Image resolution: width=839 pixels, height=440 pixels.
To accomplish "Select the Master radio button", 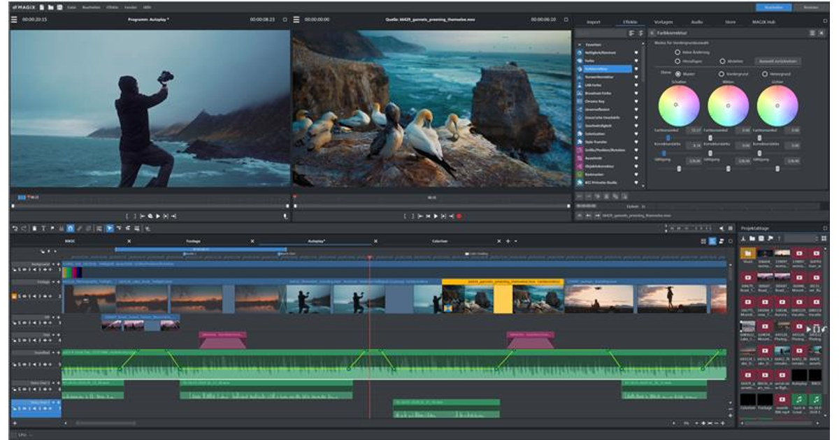I will (677, 73).
